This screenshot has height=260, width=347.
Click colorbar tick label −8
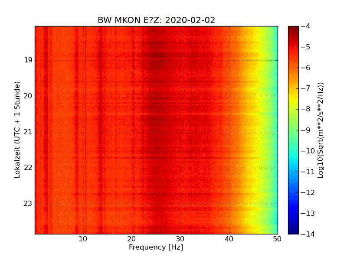[x=306, y=109]
